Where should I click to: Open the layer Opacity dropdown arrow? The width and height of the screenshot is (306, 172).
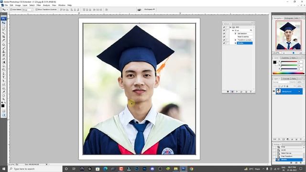pos(303,82)
